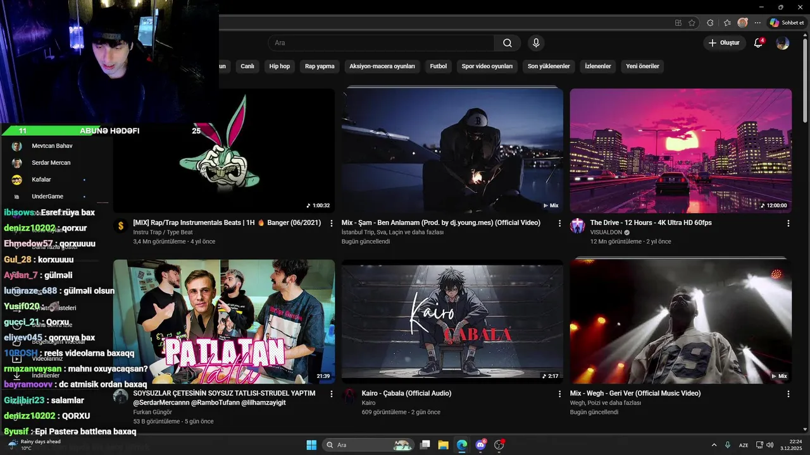Open VISUALDON channel name link

click(606, 233)
